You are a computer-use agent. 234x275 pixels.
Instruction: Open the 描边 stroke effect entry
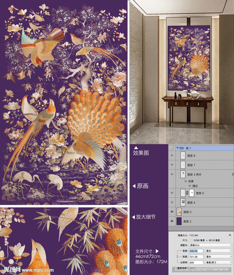point(195,186)
